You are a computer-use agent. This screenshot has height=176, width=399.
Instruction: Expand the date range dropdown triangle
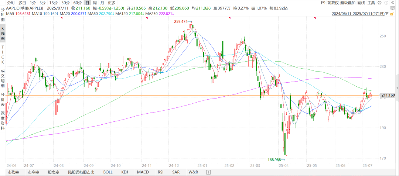point(386,13)
